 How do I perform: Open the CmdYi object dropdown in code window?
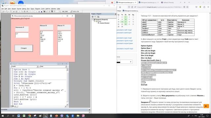pos(38,67)
